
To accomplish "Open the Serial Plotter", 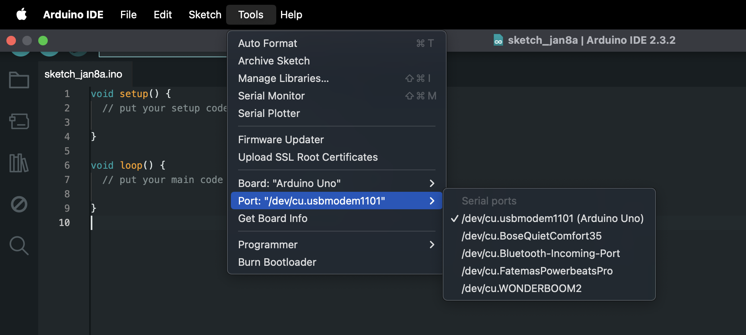I will (337, 113).
